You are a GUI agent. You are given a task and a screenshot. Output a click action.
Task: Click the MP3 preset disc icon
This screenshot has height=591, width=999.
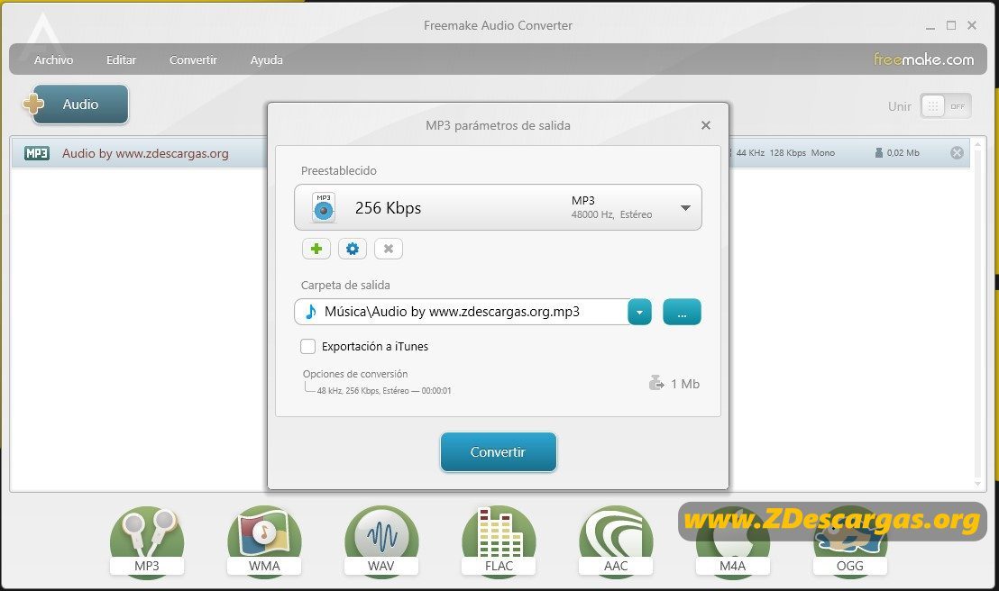324,207
